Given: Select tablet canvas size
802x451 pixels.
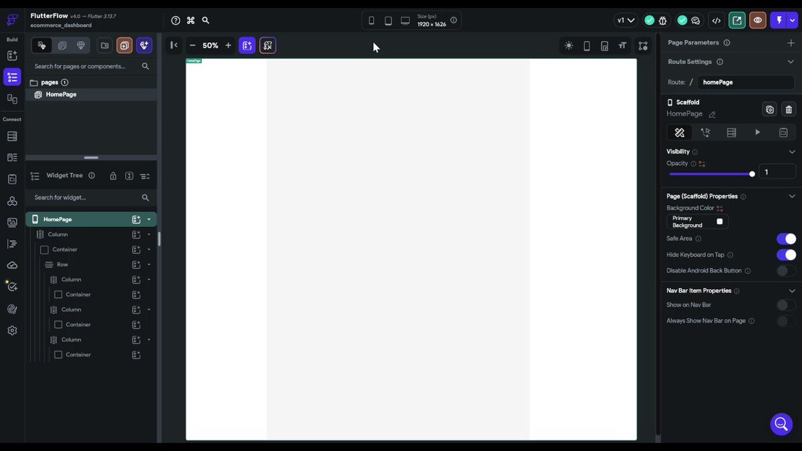Looking at the screenshot, I should click(x=388, y=21).
